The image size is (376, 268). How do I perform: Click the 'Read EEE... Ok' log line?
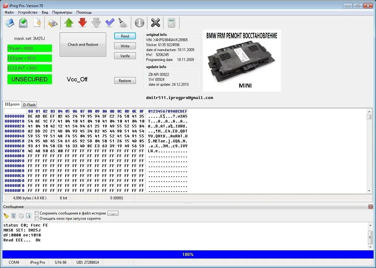[x=22, y=240]
